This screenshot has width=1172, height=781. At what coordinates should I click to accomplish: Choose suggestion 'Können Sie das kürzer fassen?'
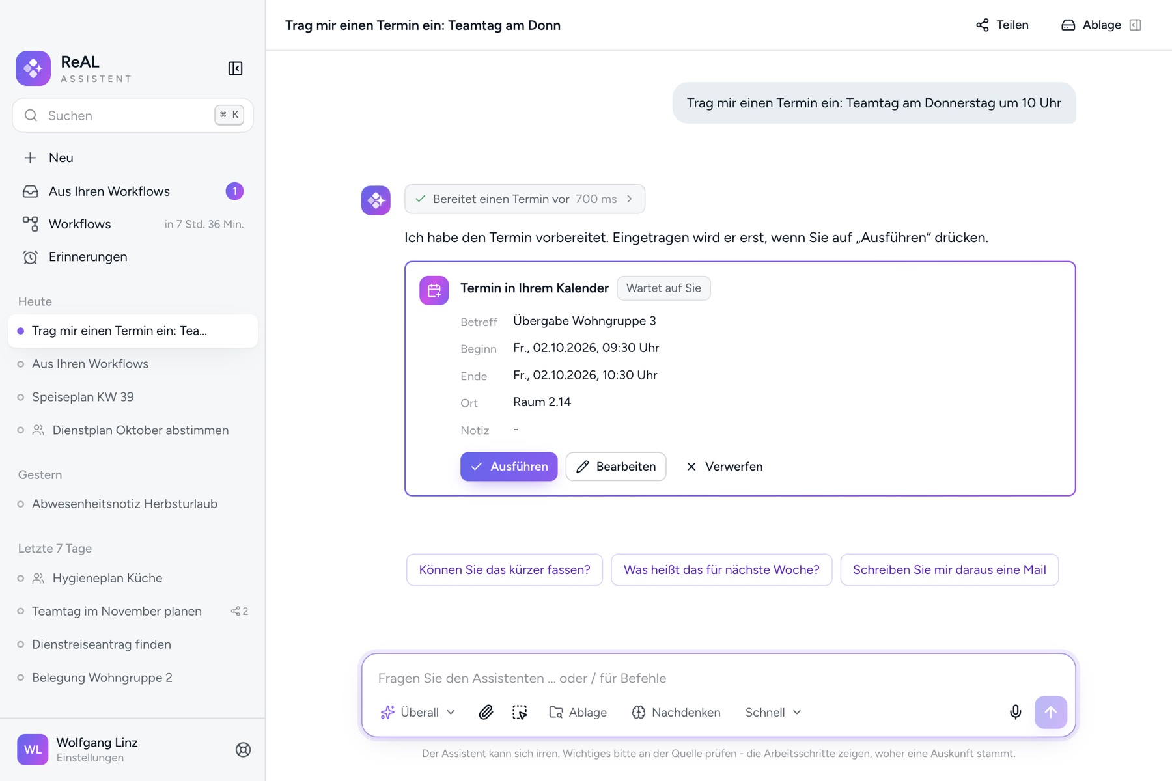pyautogui.click(x=505, y=570)
